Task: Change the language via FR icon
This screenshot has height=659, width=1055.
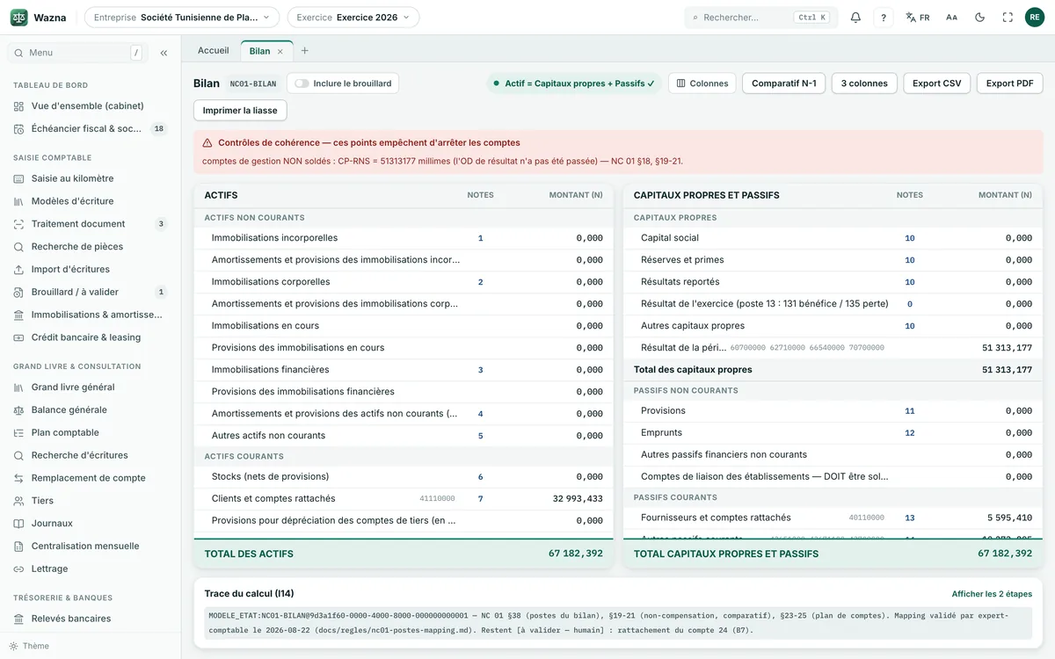Action: click(918, 18)
